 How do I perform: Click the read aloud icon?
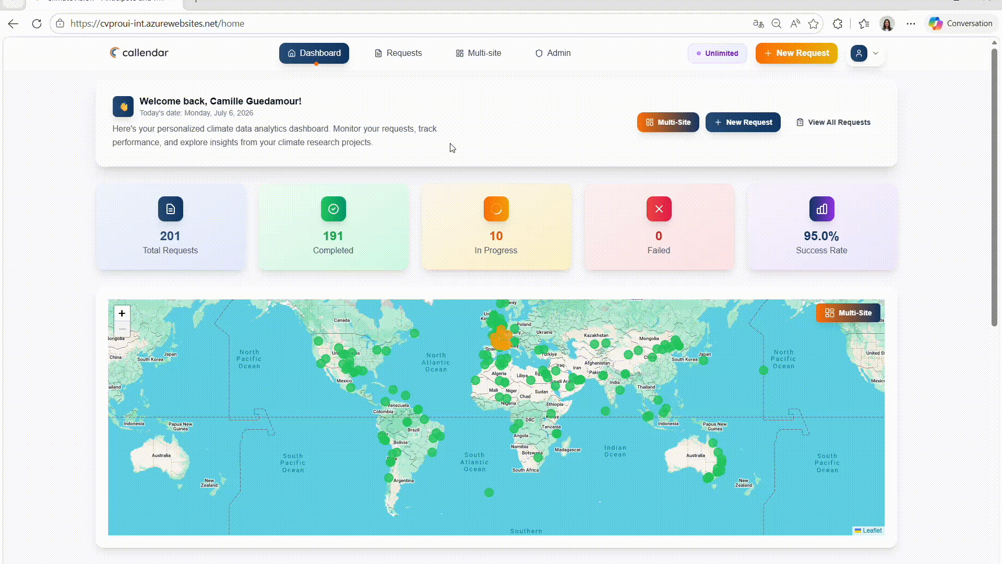point(795,23)
